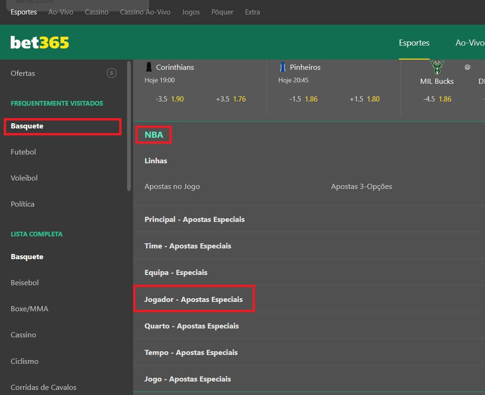
Task: Bet on +1.5 at 1.80
Action: click(364, 99)
